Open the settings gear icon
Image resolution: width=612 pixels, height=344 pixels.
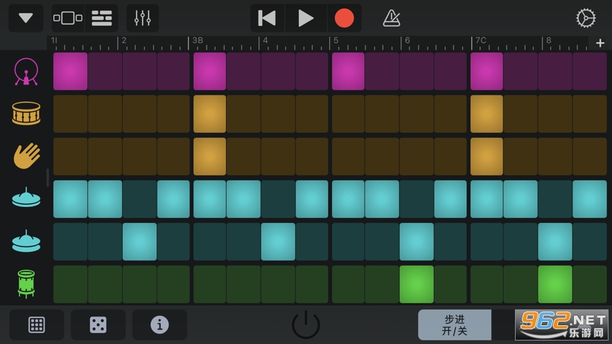tap(586, 18)
